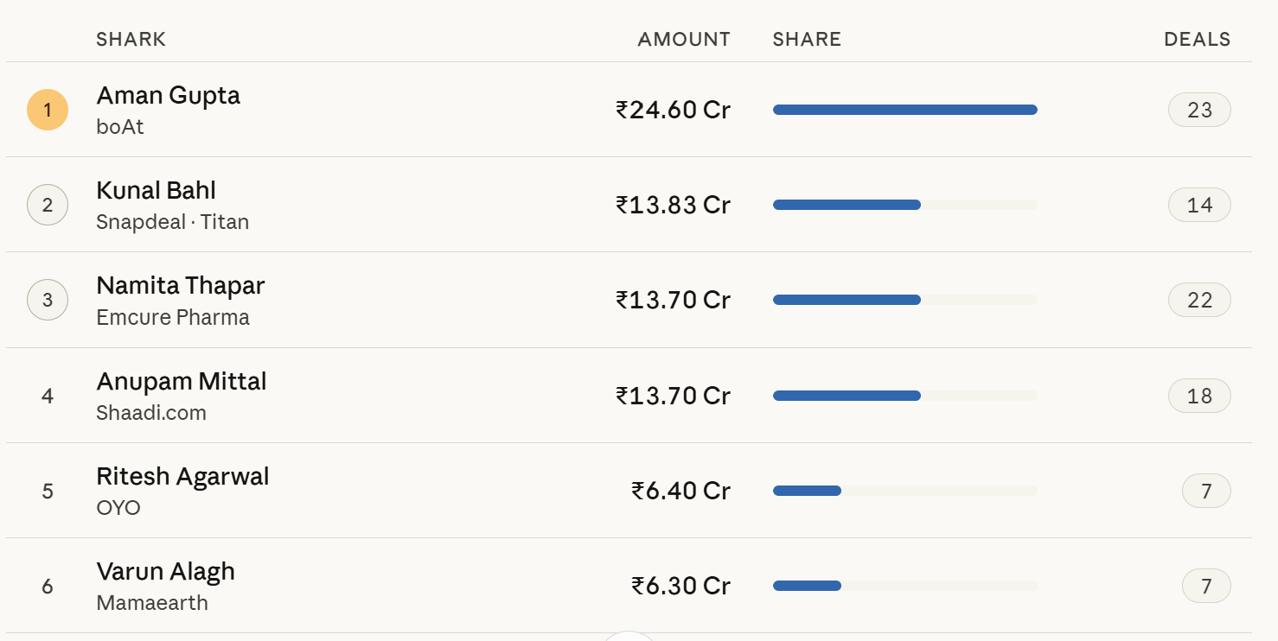Select the deals count pill showing 14
Screen dimensions: 1278x641
(x=1199, y=205)
